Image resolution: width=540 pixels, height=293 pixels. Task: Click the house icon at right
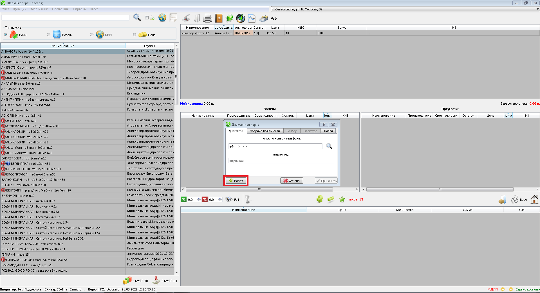point(534,199)
